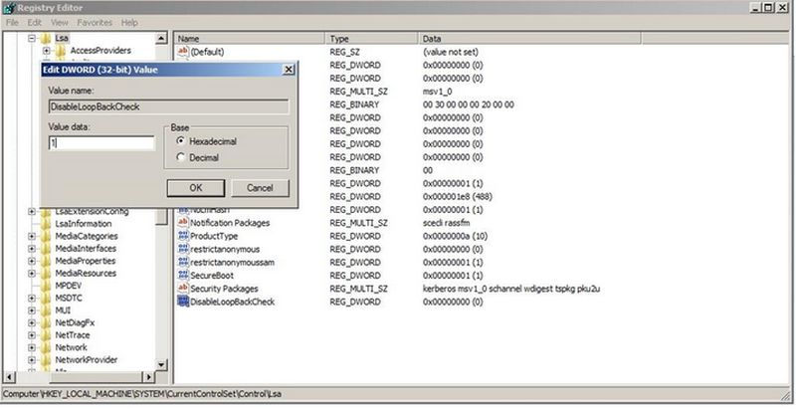Click the 0x0000000a (10) data value

(455, 236)
